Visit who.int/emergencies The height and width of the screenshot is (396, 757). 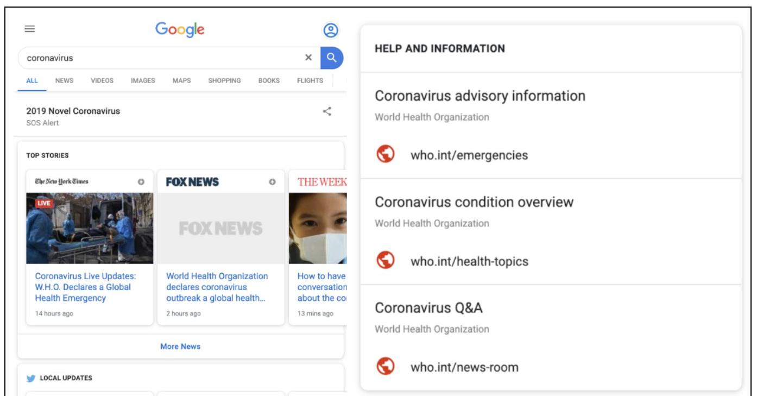(469, 155)
